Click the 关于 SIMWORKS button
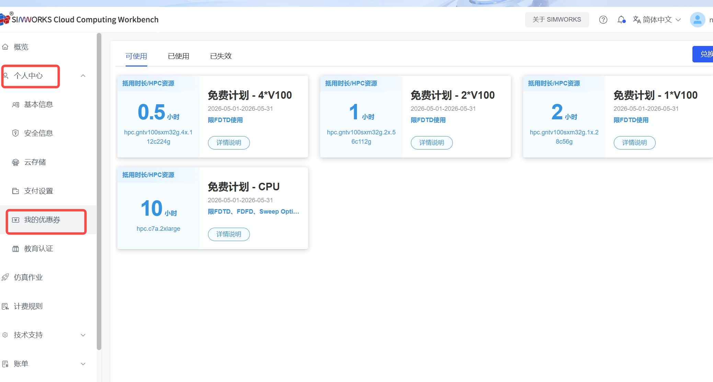 pos(557,20)
